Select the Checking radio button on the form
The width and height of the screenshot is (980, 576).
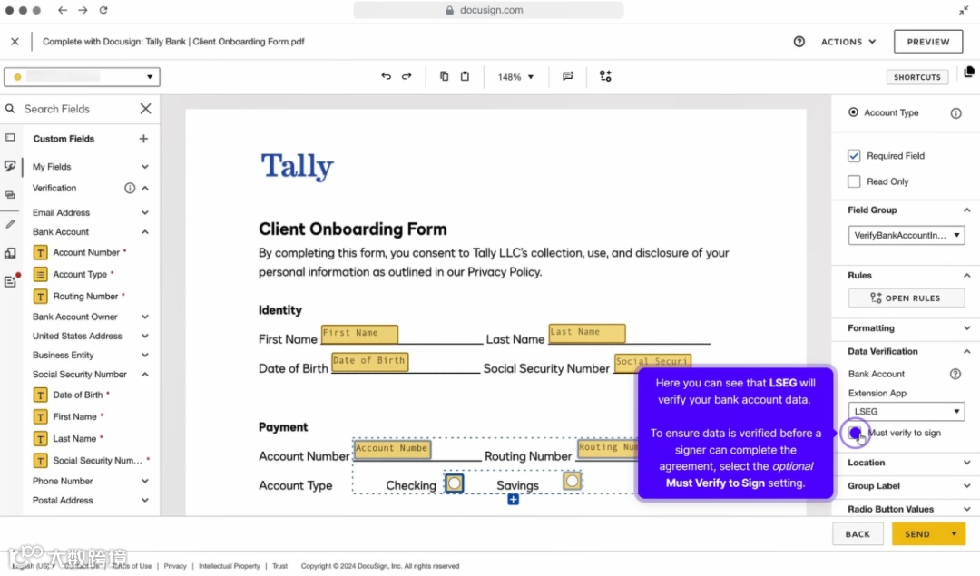(x=455, y=483)
